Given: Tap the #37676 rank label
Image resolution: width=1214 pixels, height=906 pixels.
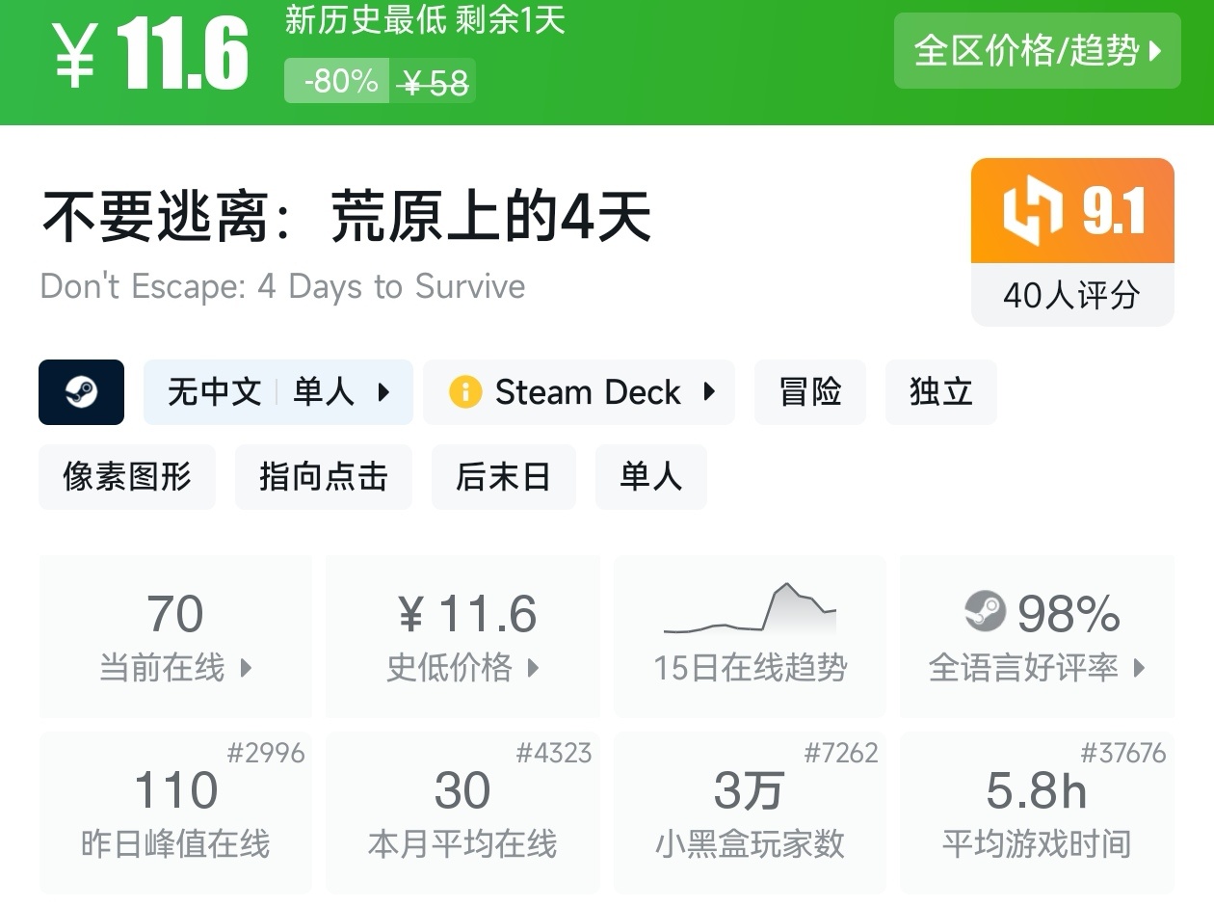Looking at the screenshot, I should (1123, 753).
